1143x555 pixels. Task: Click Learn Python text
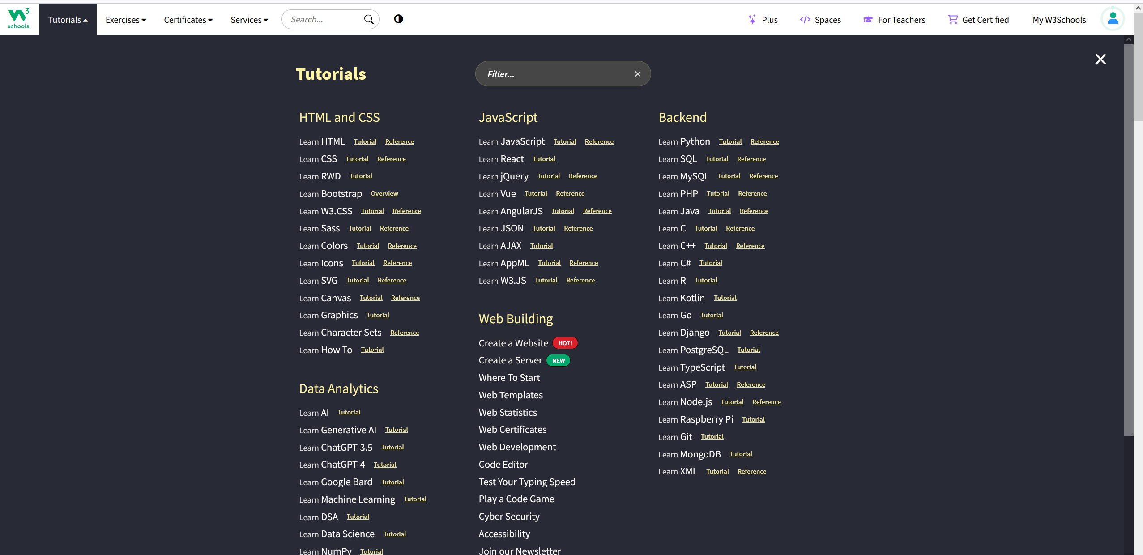point(684,141)
